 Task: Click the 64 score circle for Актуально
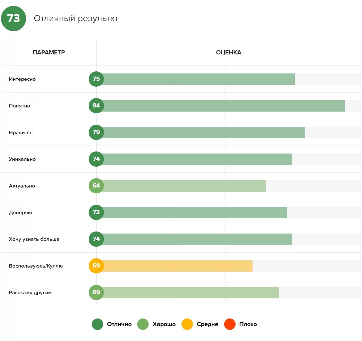click(96, 186)
